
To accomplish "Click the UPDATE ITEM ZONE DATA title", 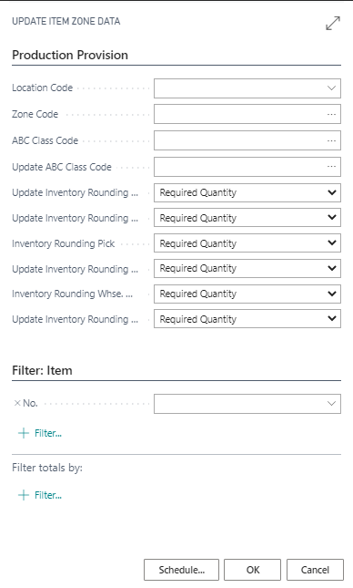I will (66, 21).
